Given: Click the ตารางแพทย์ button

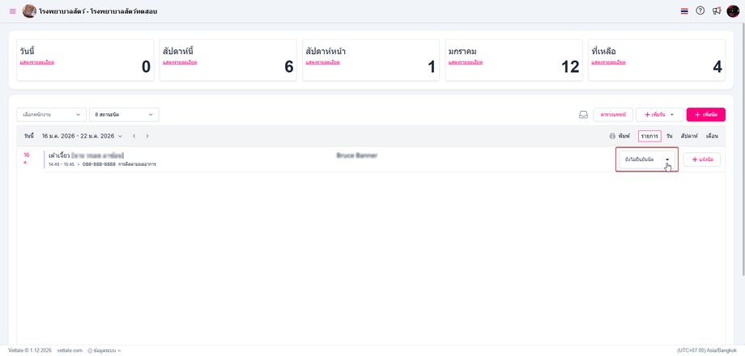Looking at the screenshot, I should (613, 115).
